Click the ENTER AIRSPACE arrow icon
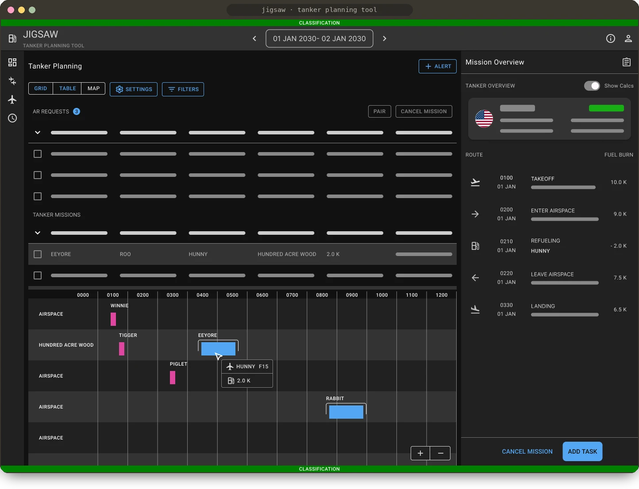This screenshot has height=489, width=639. (x=475, y=214)
